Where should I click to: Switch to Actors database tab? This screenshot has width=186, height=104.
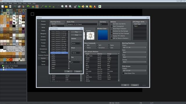click(x=43, y=21)
